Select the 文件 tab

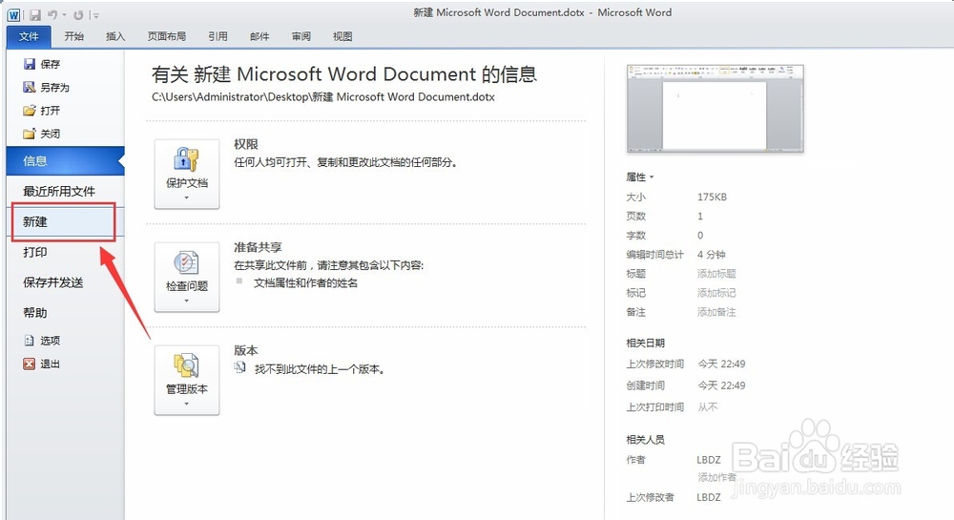29,36
